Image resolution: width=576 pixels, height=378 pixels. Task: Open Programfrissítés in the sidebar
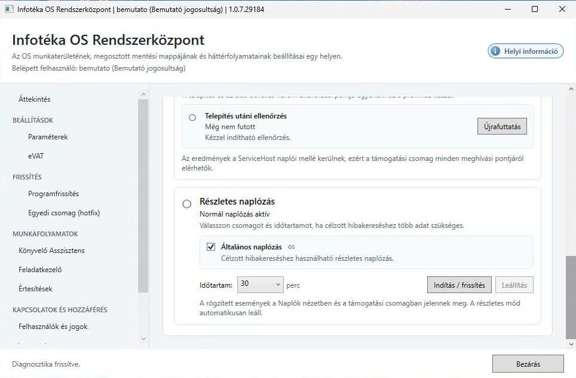[x=53, y=194]
